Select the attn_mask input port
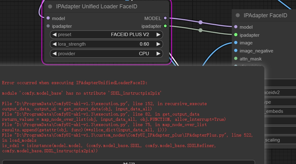 236,59
